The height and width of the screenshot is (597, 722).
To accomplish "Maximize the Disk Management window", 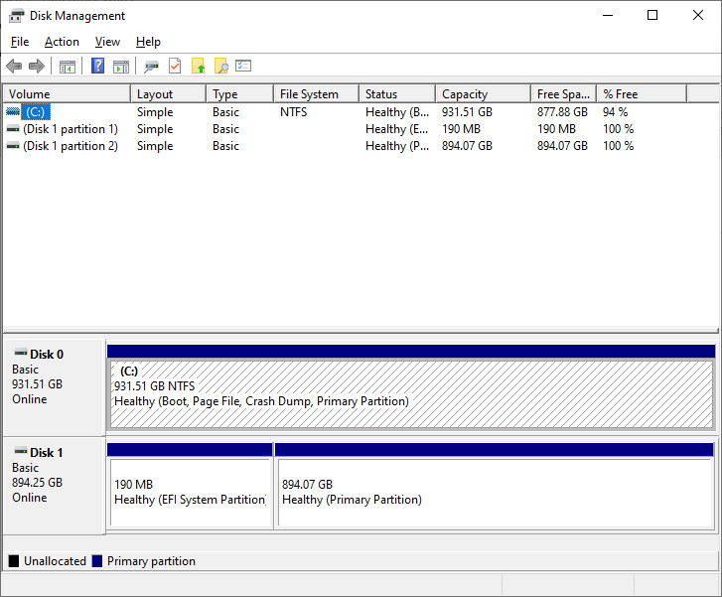I will pyautogui.click(x=652, y=15).
